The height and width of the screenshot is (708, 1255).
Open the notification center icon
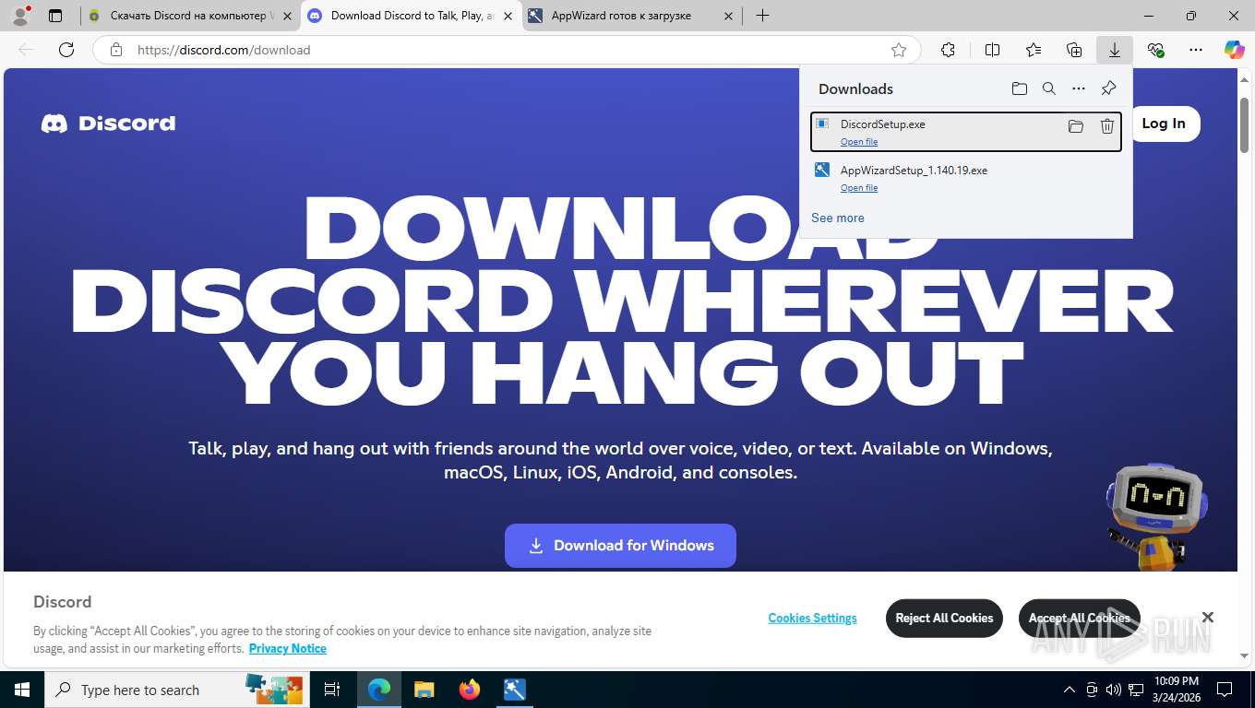(1225, 690)
